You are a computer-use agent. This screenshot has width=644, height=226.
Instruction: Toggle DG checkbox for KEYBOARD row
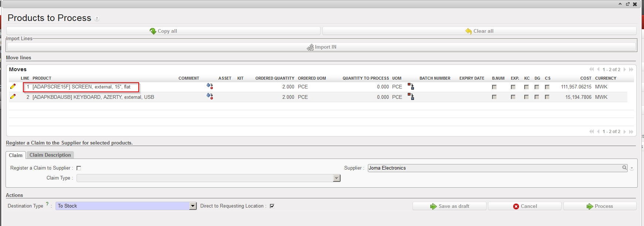point(537,97)
